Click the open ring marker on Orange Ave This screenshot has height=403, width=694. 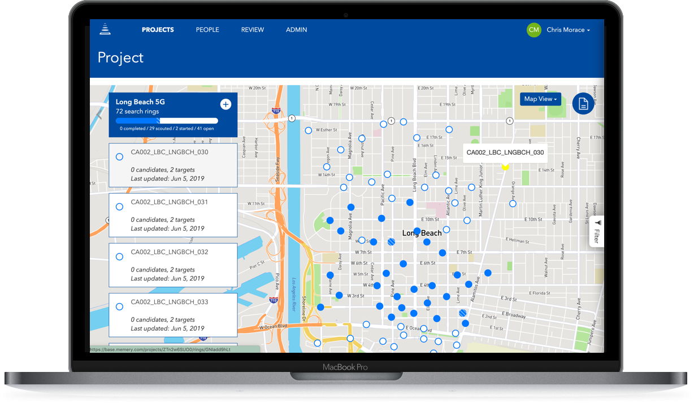coord(513,204)
